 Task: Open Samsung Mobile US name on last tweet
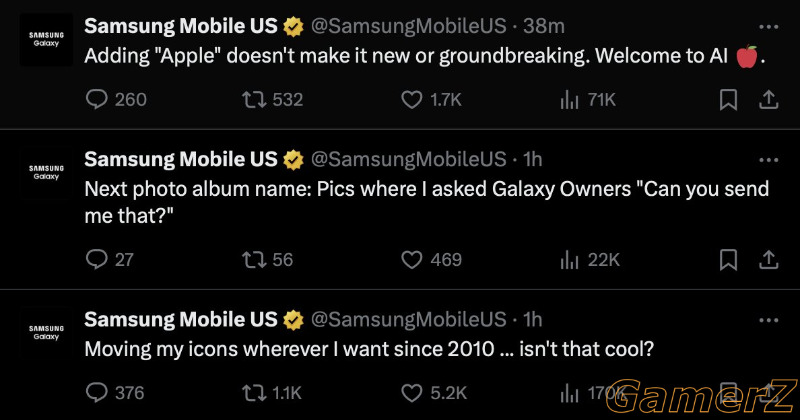pyautogui.click(x=181, y=320)
